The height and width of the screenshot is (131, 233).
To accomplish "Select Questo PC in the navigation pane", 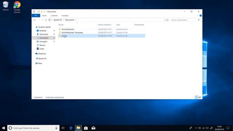I will coord(42,59).
